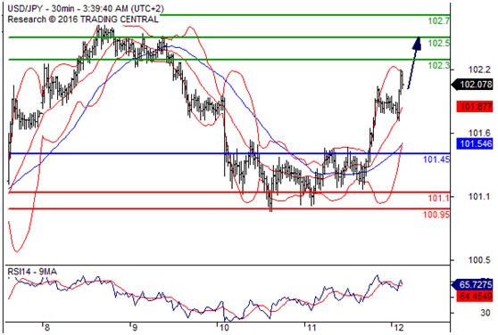Viewport: 498px width, 335px height.
Task: Click the Research © 2016 TRADING CENTRAL text
Action: pos(83,20)
